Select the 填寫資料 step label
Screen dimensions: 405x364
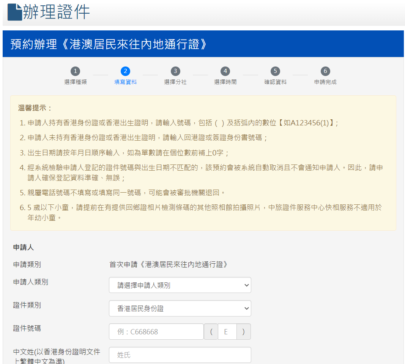point(125,82)
